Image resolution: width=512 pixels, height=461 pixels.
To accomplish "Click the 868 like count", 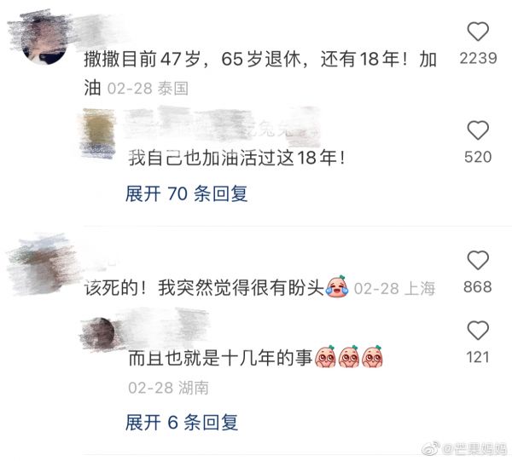I will (x=478, y=287).
